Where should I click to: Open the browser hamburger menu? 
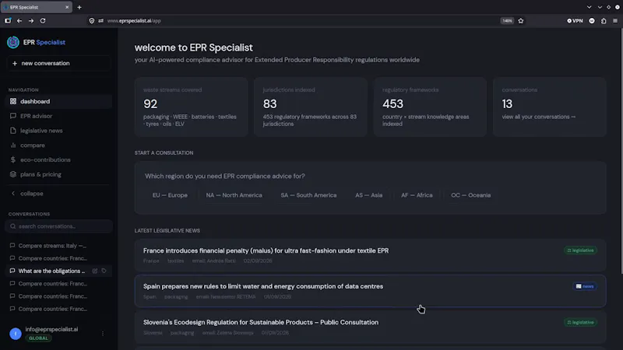point(615,21)
